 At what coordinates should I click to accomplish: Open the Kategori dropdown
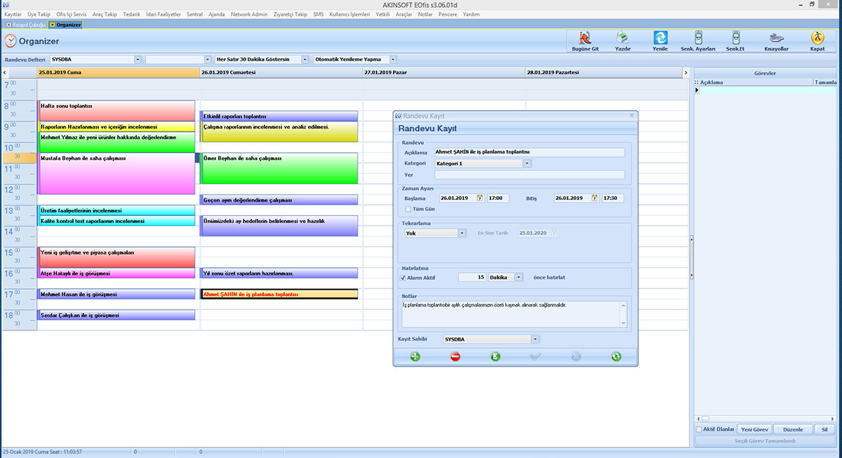[526, 163]
